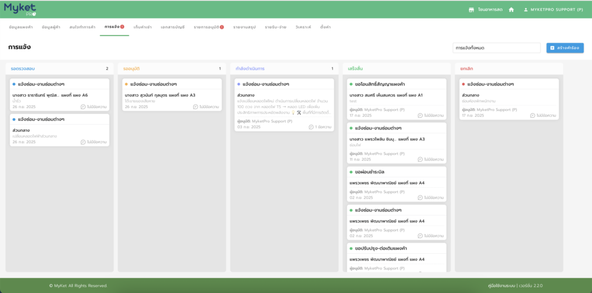Screen dimensions: 592x293
Task: Open the ขอโอนสิทธิ์สัญญาแผงค้า card
Action: click(397, 99)
